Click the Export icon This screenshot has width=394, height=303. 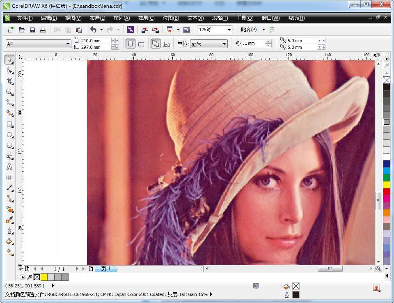point(156,30)
